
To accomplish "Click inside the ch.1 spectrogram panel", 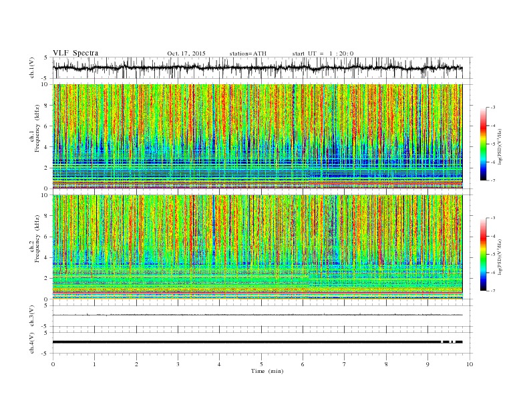I will pyautogui.click(x=257, y=136).
